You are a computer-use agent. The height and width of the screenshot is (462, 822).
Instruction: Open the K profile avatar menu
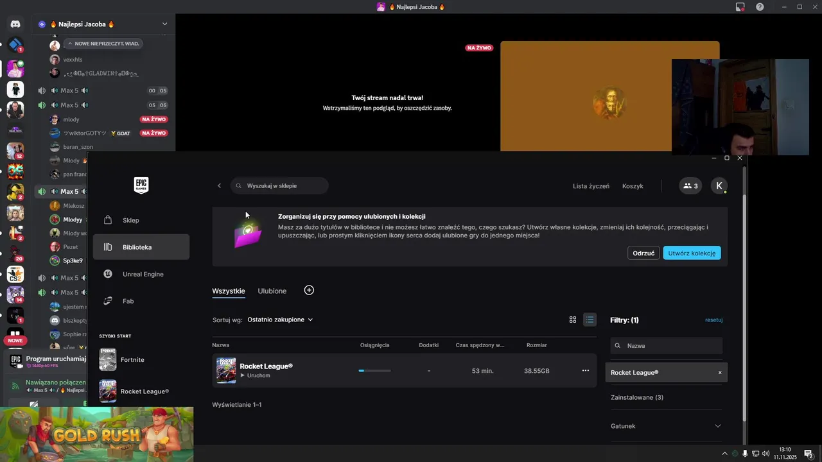pyautogui.click(x=719, y=186)
